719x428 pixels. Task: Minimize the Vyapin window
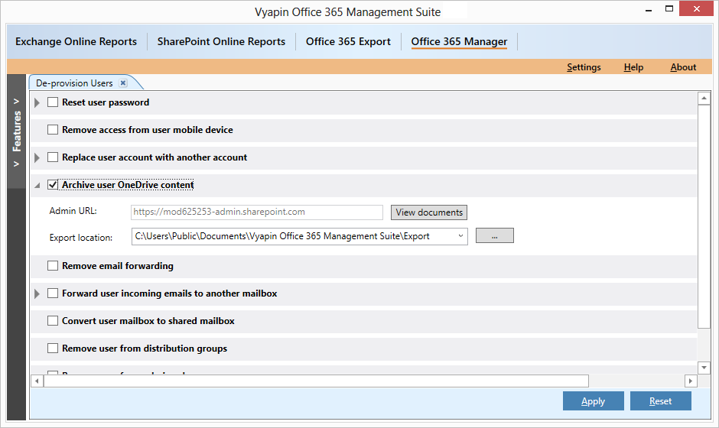tap(649, 10)
